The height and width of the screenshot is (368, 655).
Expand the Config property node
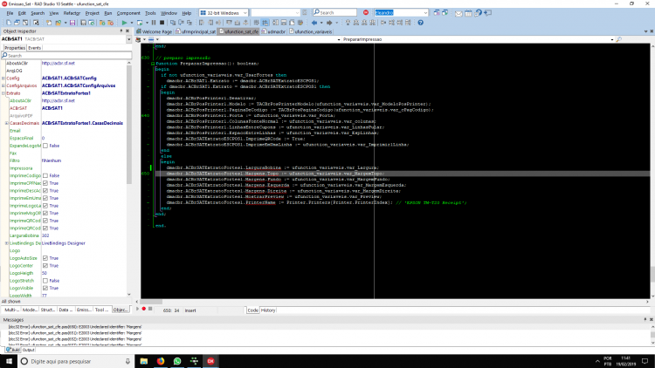(x=3, y=78)
